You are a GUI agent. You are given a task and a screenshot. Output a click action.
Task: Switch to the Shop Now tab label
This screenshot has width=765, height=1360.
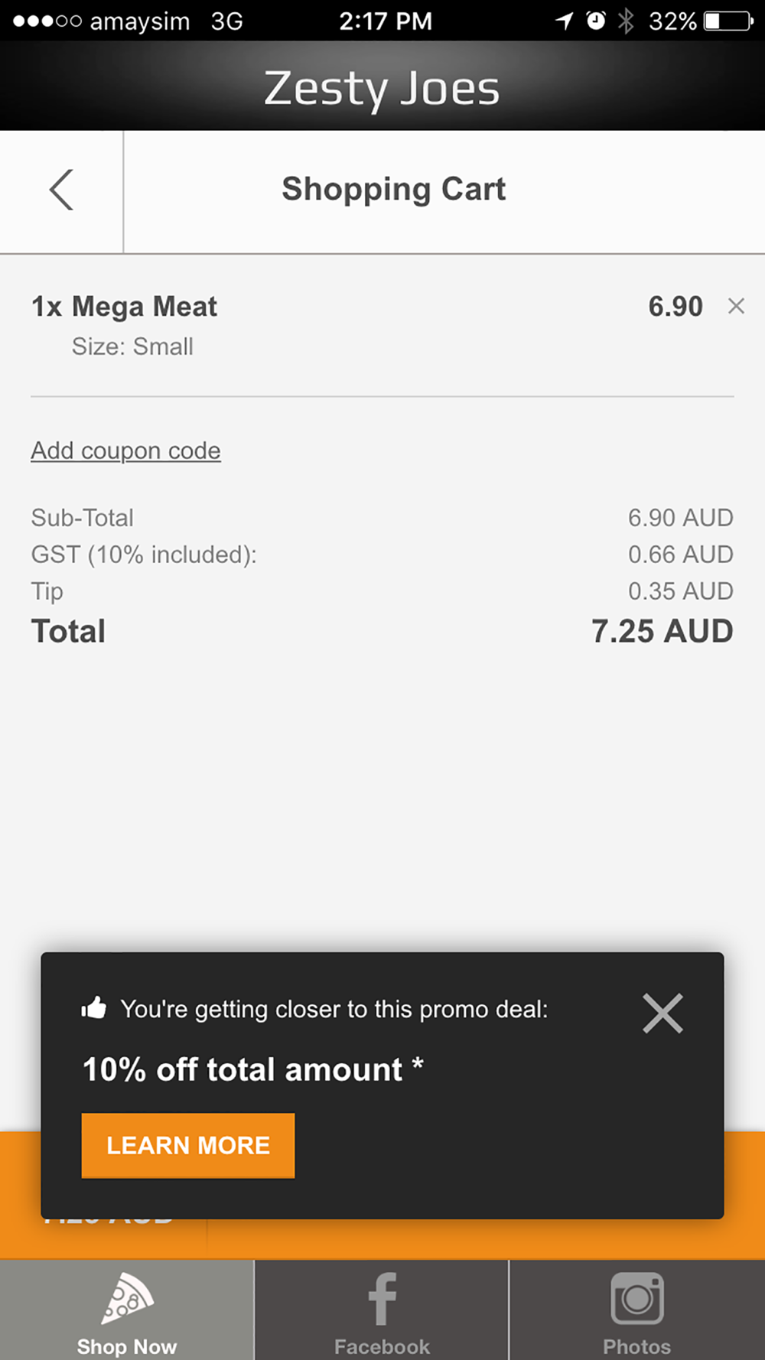click(127, 1345)
